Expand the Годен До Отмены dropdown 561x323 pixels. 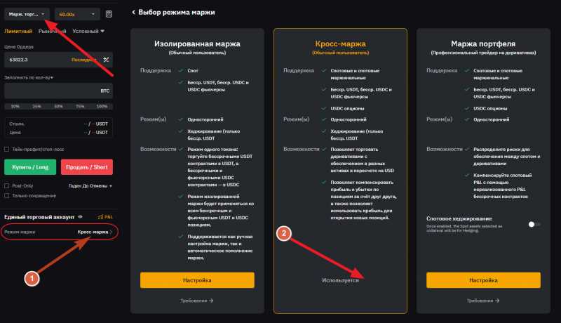point(90,185)
